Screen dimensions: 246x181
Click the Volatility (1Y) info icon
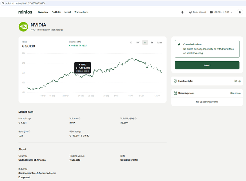point(136,119)
